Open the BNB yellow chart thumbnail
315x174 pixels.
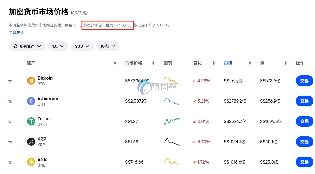pos(172,162)
